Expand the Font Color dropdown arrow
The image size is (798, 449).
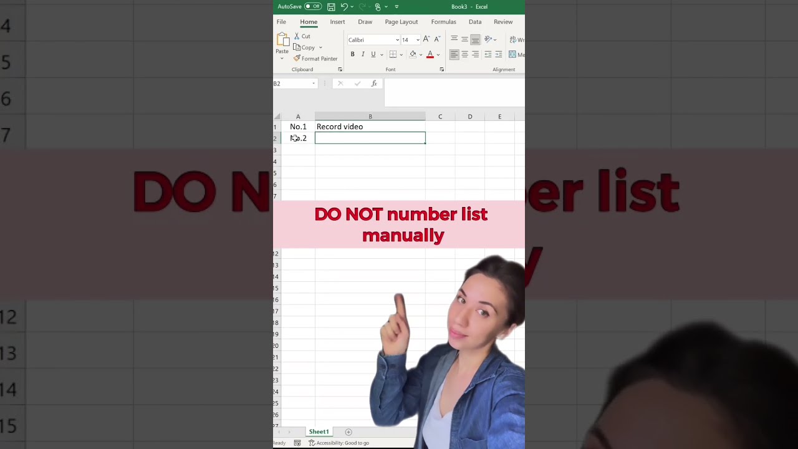[x=438, y=55]
